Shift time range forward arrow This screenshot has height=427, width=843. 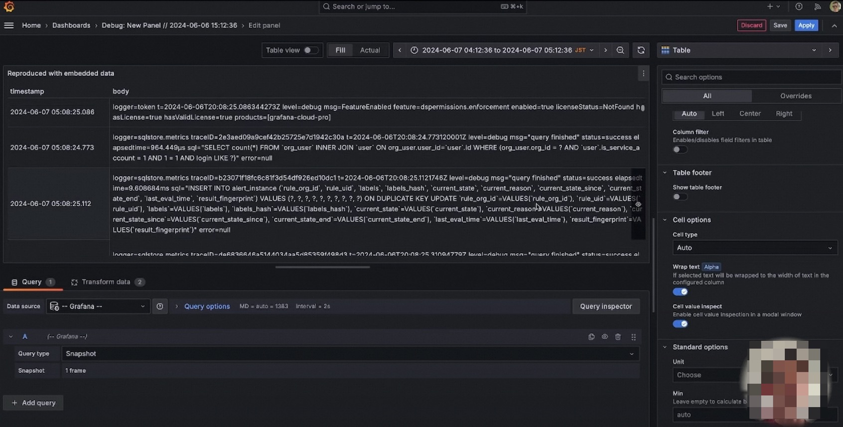[605, 50]
